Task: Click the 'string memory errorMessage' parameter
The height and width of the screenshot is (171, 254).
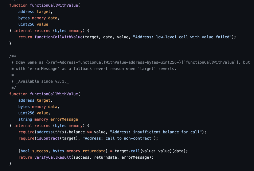Action: point(48,119)
